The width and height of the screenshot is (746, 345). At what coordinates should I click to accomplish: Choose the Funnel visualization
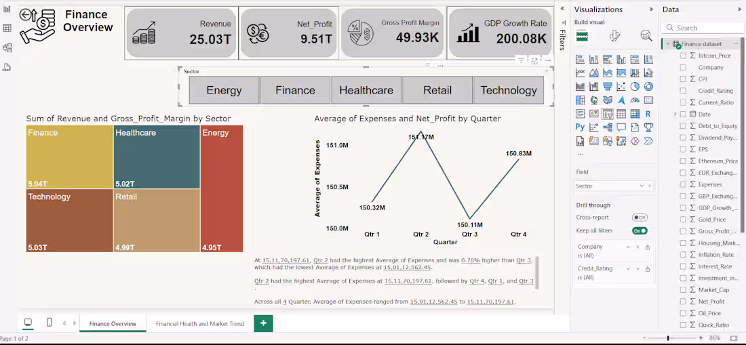click(607, 87)
